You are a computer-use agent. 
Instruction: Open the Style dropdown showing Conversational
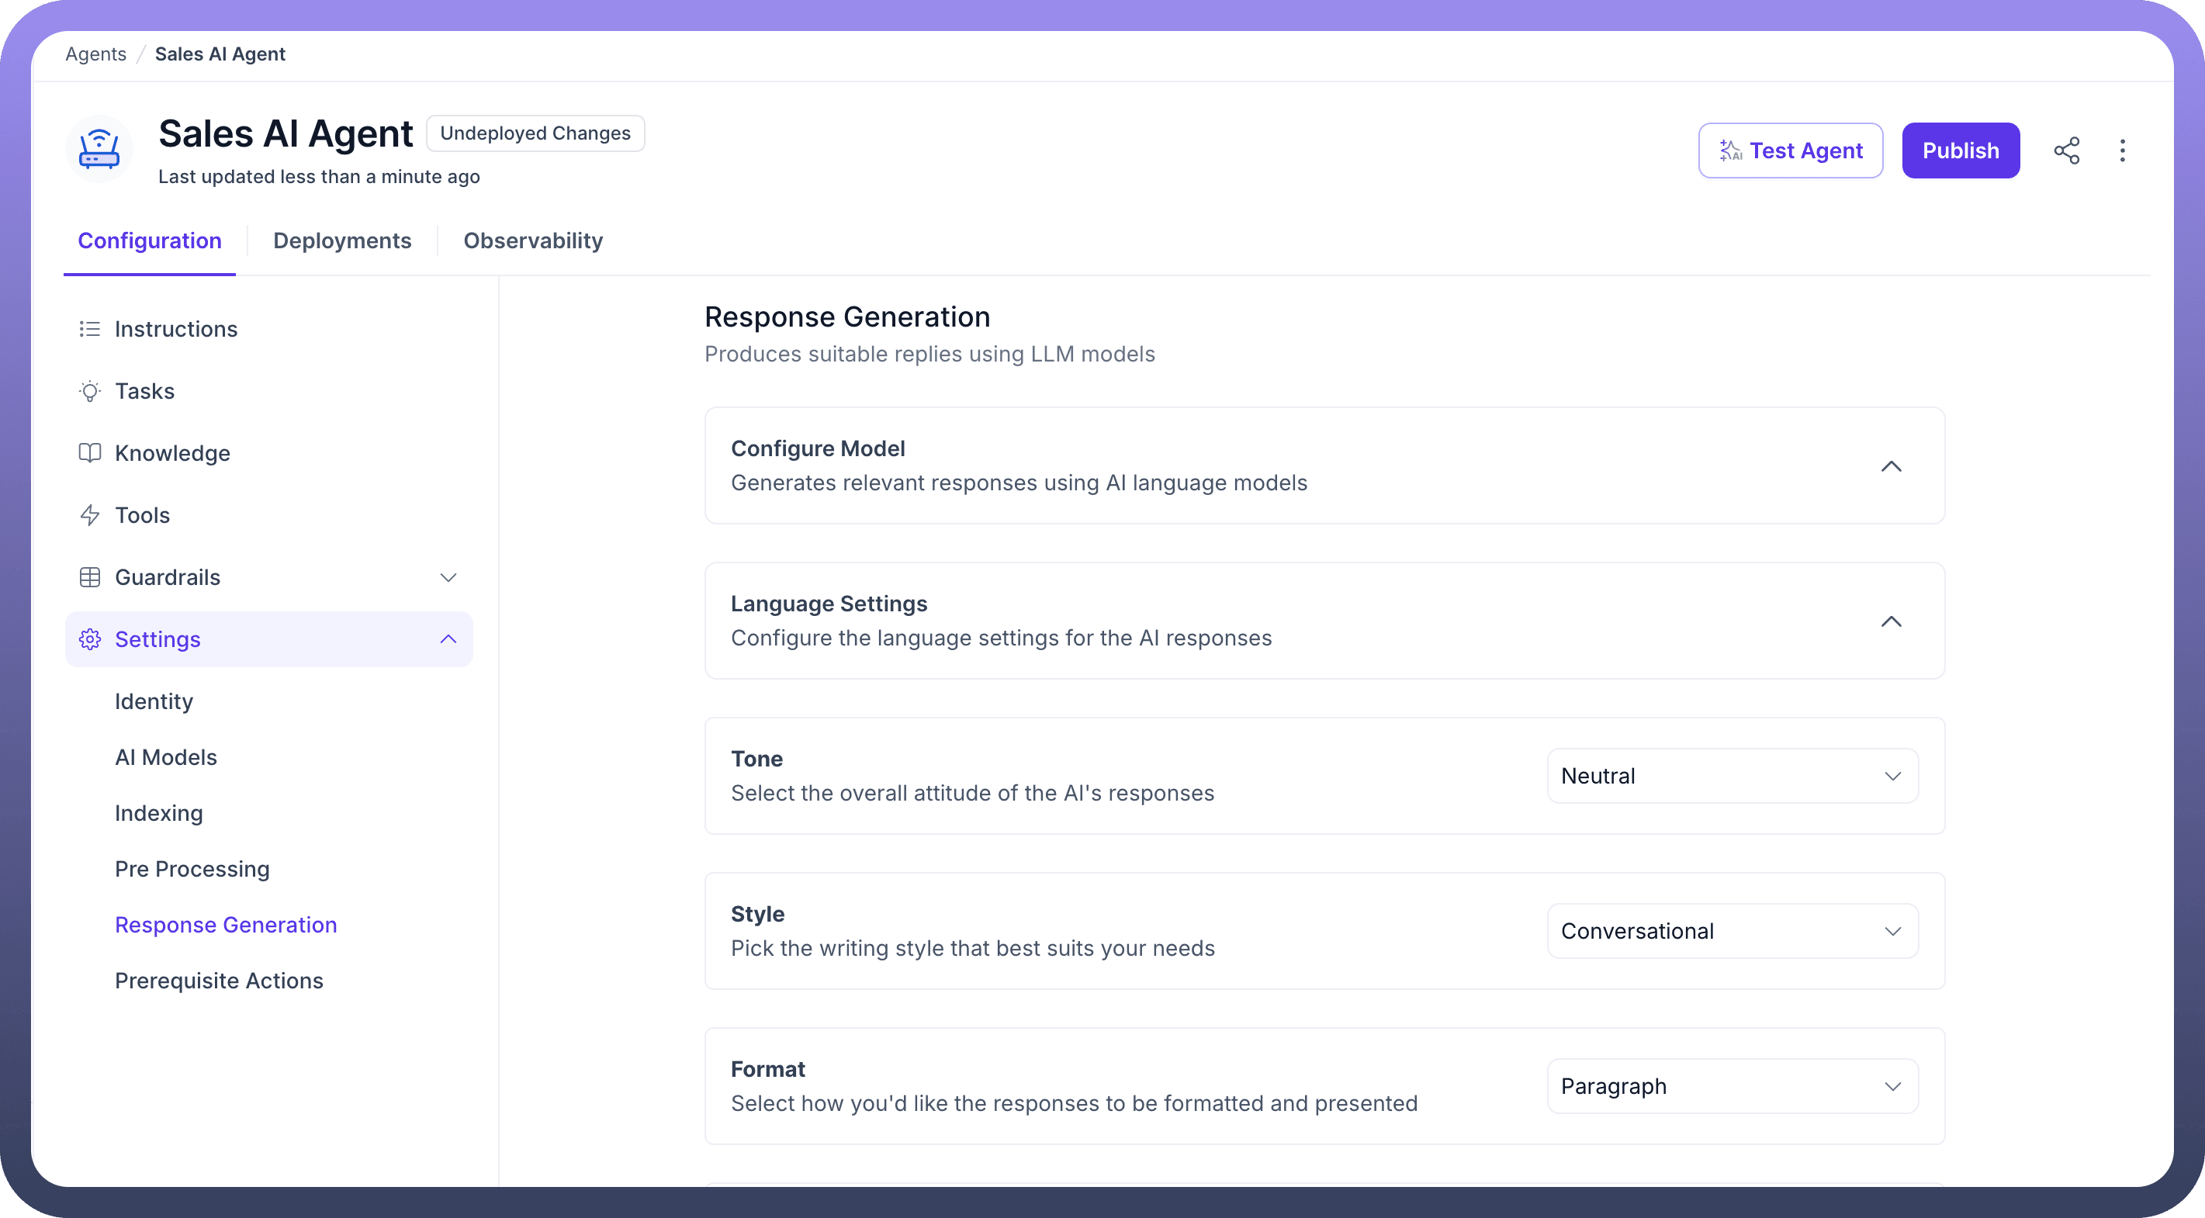click(1732, 931)
